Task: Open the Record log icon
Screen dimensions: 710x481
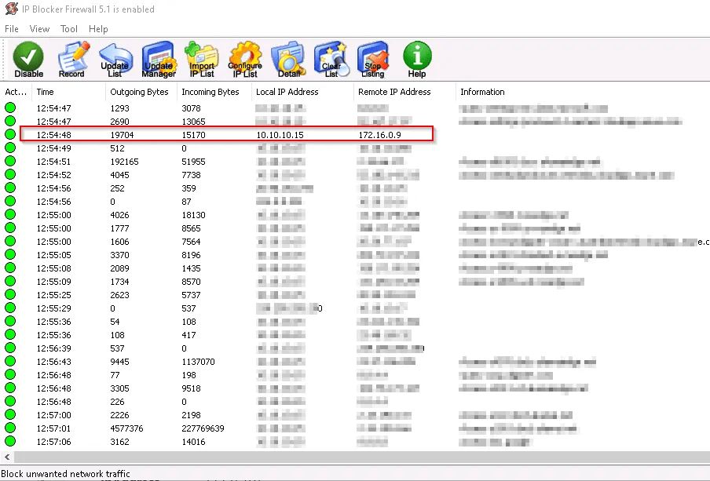Action: [71, 60]
